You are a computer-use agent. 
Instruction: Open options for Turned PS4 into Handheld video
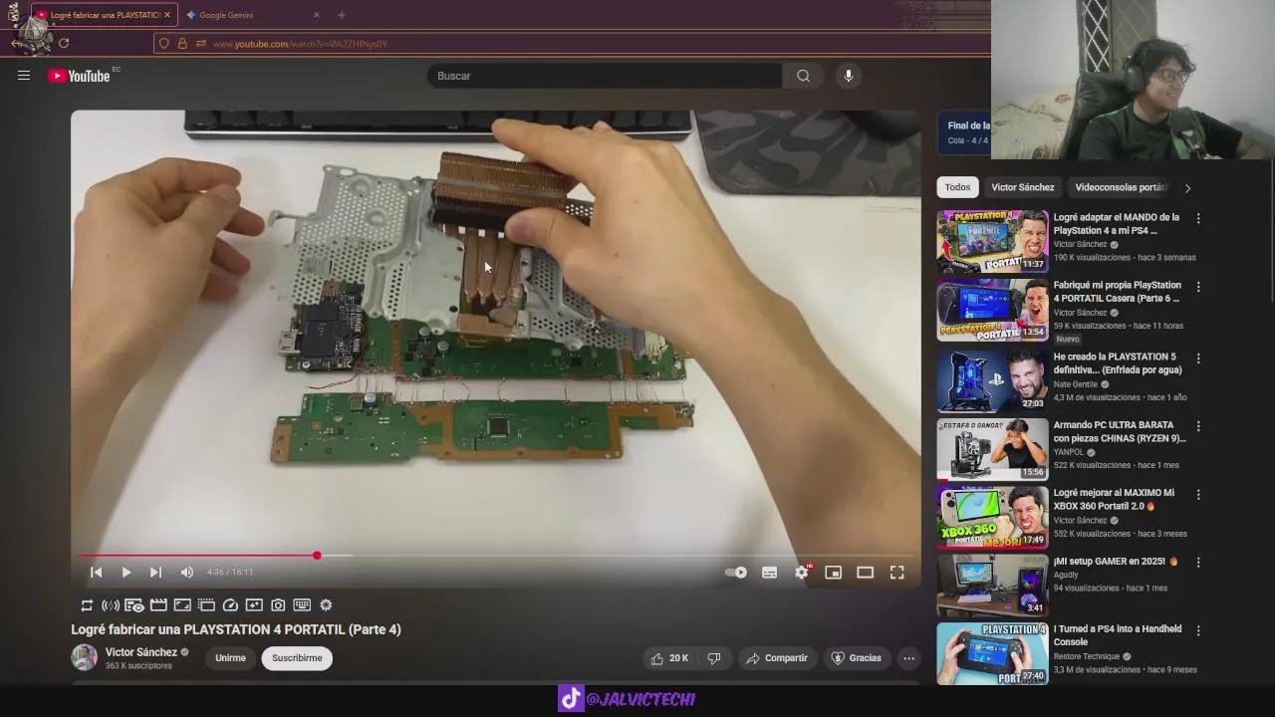pos(1198,630)
